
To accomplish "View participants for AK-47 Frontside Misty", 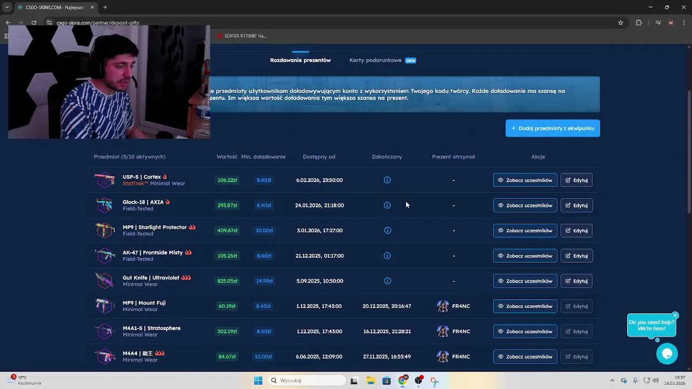I will pyautogui.click(x=525, y=256).
